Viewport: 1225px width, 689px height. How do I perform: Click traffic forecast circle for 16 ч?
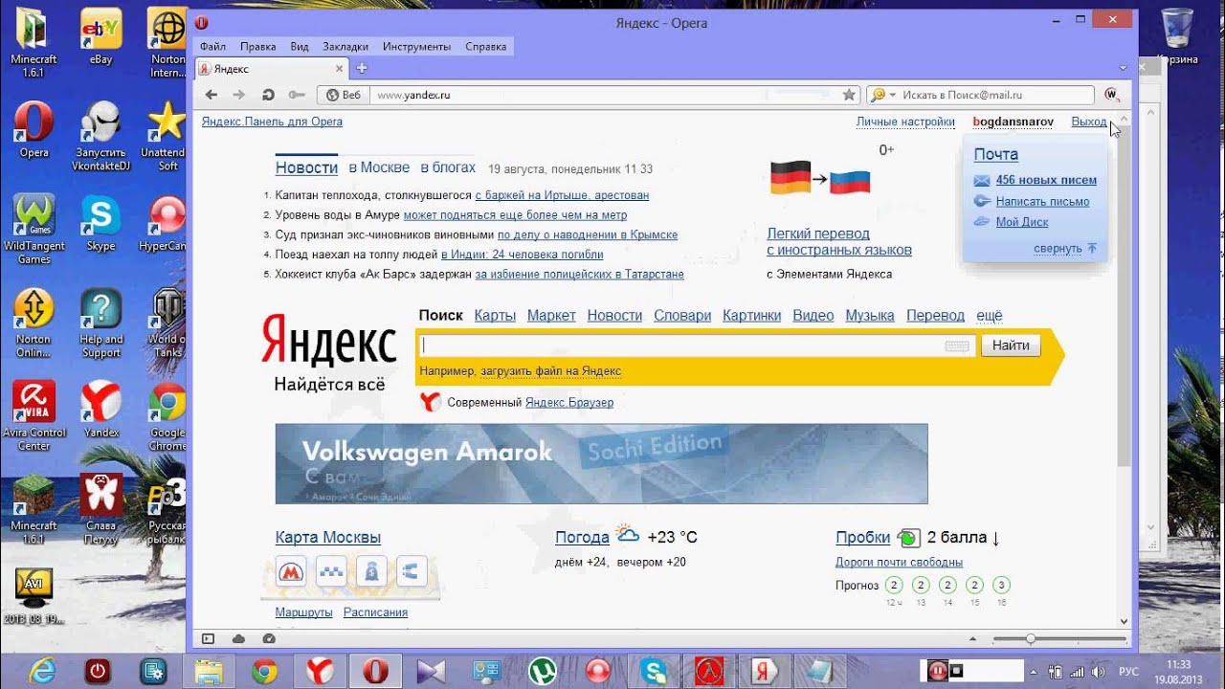(x=1001, y=585)
